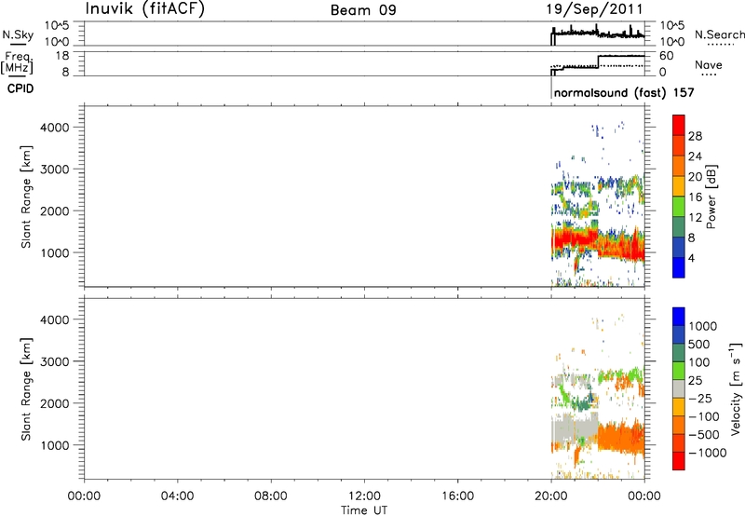Viewport: 745px width, 516px height.
Task: Click the blue bottom of power color bar
Action: [679, 267]
